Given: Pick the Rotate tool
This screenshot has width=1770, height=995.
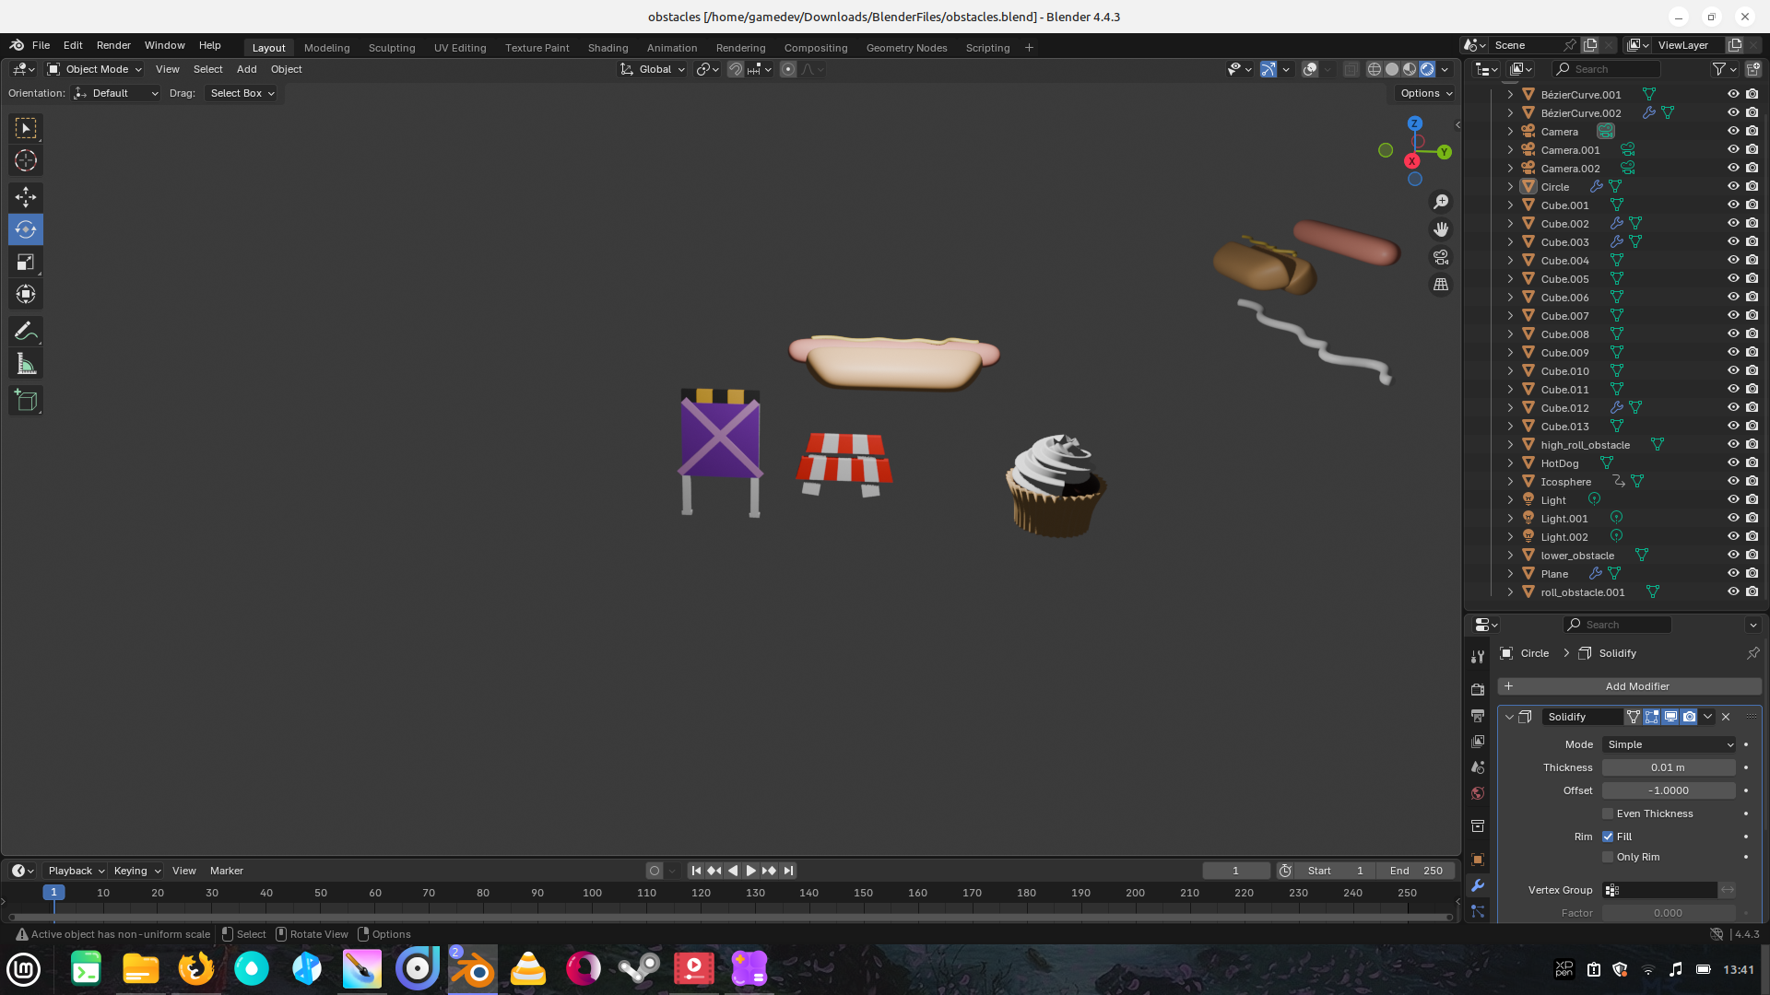Looking at the screenshot, I should point(26,229).
